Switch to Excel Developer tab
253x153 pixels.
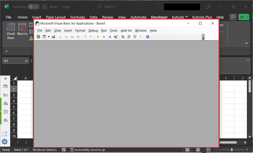(159, 17)
